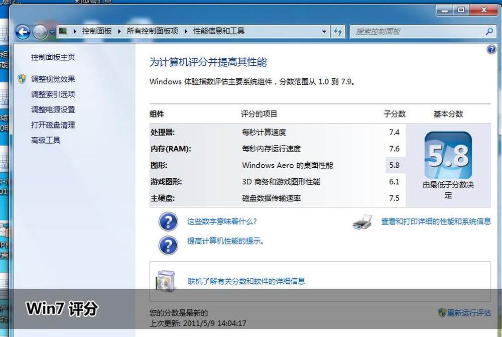Select the 所有控制面板项 breadcrumb segment
Viewport: 502px width, 337px height.
click(153, 31)
